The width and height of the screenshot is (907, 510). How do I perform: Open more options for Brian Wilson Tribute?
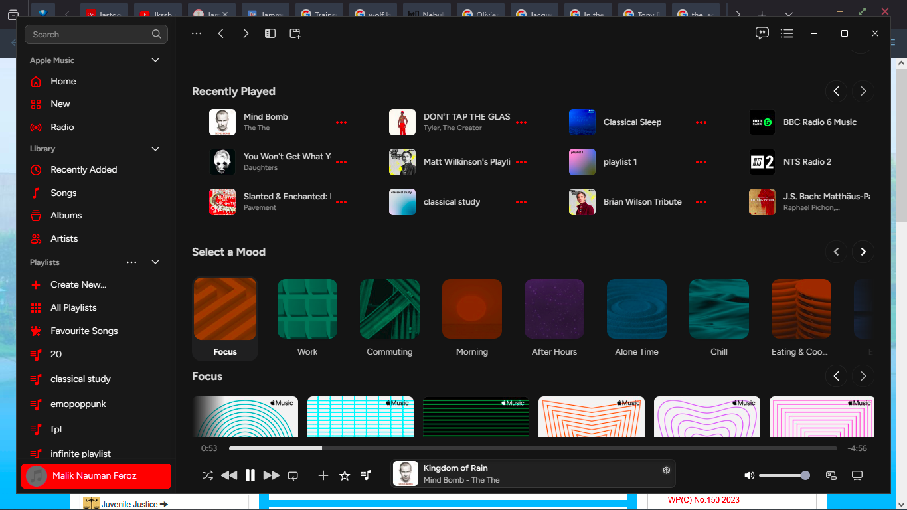coord(701,202)
